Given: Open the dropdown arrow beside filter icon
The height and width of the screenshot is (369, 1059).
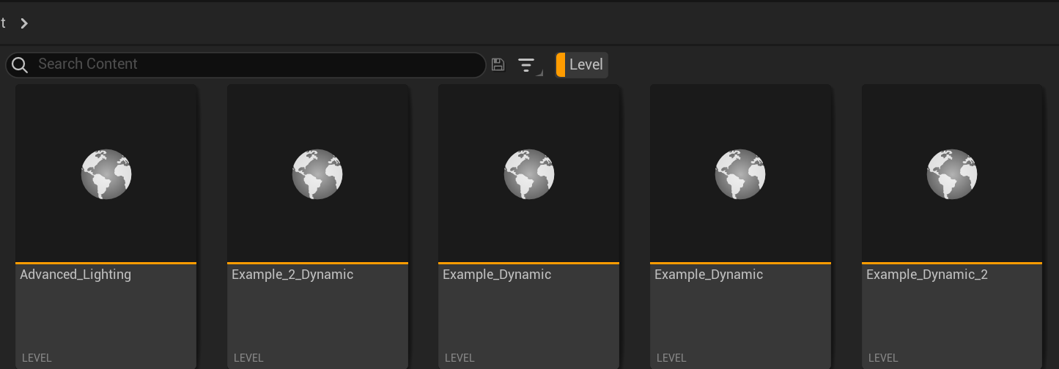Looking at the screenshot, I should coord(539,72).
